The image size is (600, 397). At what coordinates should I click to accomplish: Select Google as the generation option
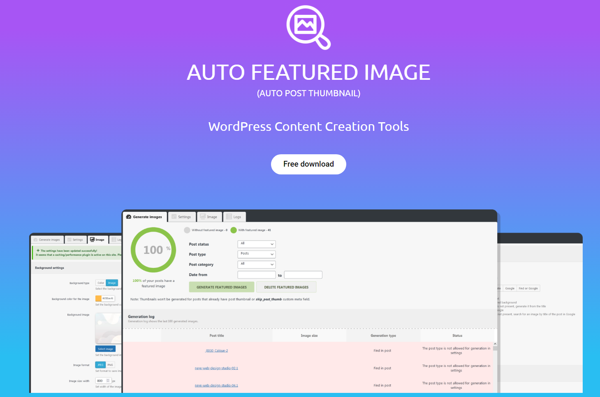510,288
